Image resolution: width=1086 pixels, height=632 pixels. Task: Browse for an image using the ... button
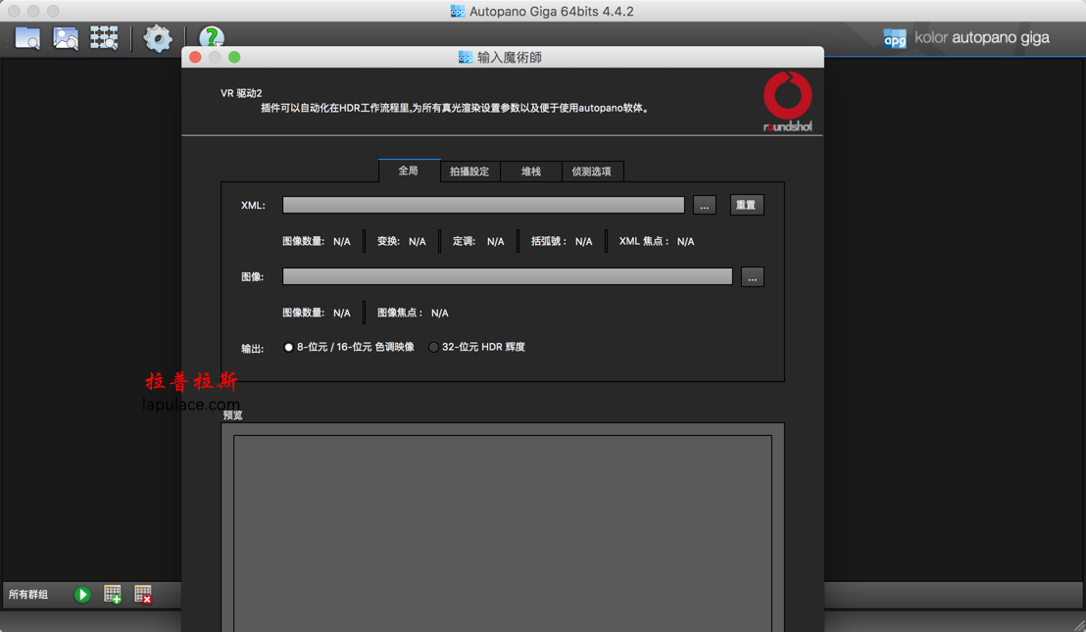[x=752, y=276]
